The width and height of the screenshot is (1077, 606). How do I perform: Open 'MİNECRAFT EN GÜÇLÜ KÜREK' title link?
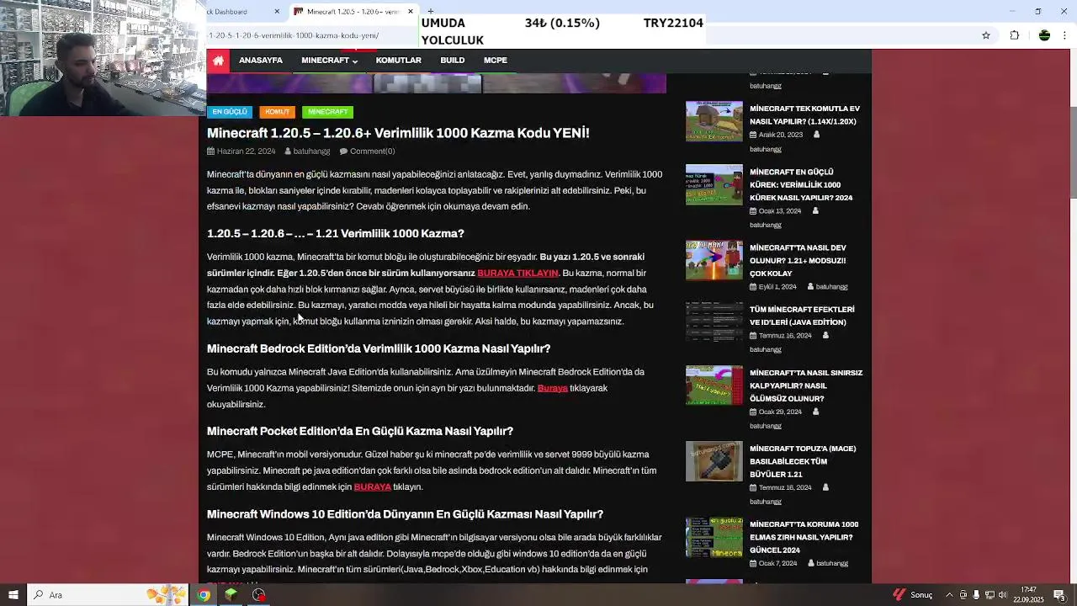[801, 184]
